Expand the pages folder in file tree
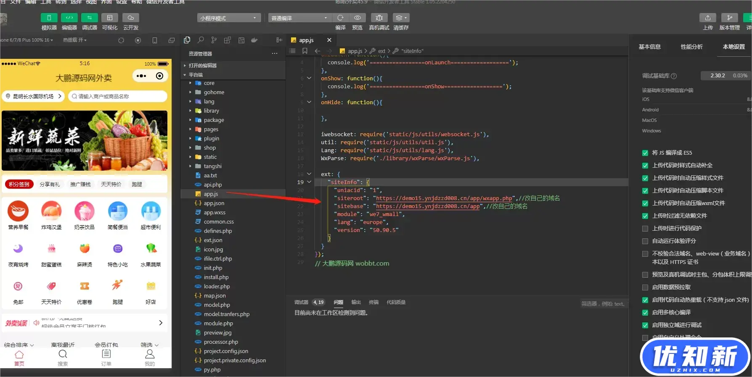The width and height of the screenshot is (752, 377). click(x=211, y=129)
